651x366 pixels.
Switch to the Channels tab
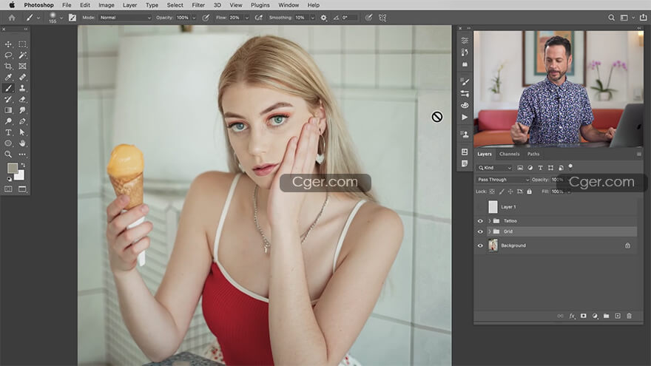(x=510, y=154)
